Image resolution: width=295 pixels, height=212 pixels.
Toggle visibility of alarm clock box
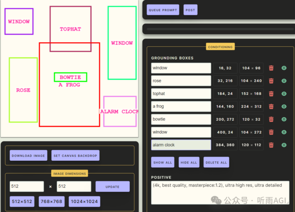coord(284,145)
